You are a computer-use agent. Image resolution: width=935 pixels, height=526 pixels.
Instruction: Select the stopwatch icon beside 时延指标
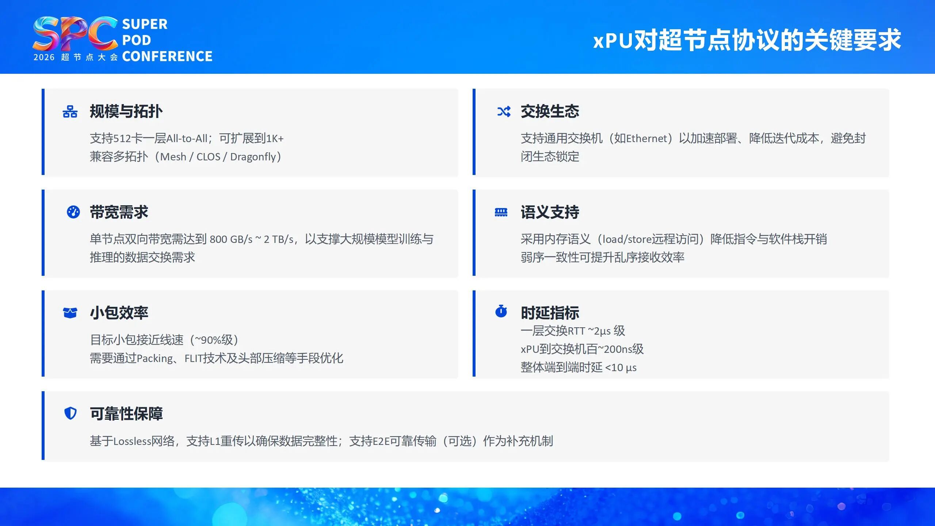(x=502, y=312)
